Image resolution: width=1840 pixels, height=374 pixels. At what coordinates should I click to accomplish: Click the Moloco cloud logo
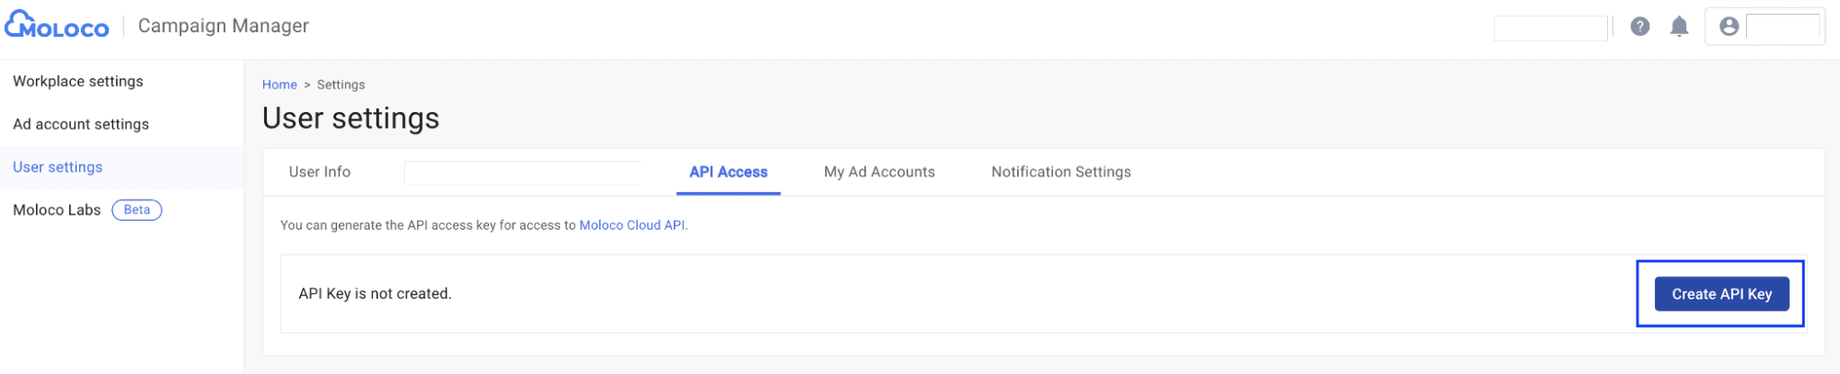point(57,25)
